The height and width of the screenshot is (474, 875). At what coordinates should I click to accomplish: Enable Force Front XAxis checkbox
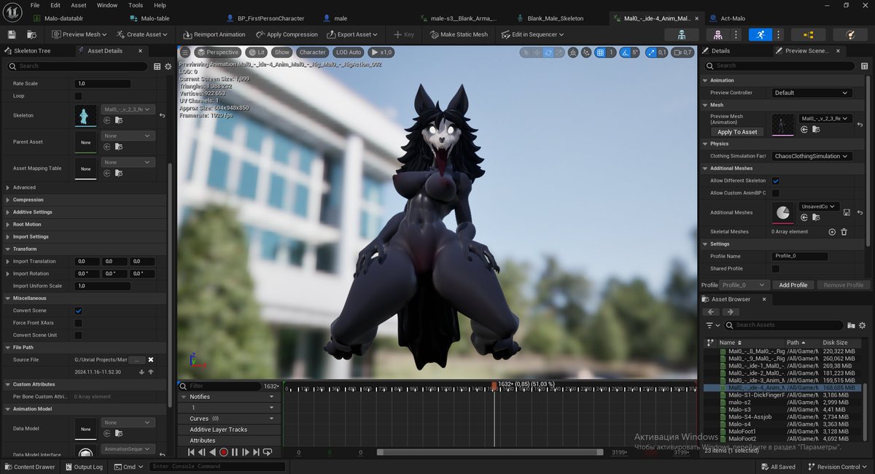coord(79,323)
